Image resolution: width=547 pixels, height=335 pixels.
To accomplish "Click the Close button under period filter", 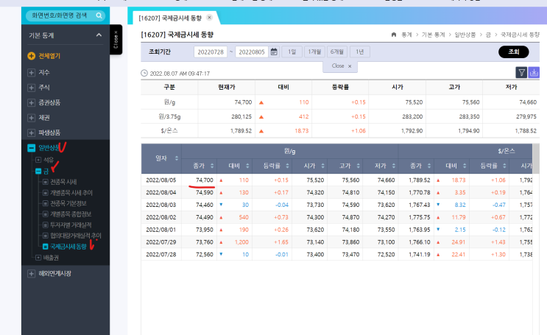I will 340,66.
